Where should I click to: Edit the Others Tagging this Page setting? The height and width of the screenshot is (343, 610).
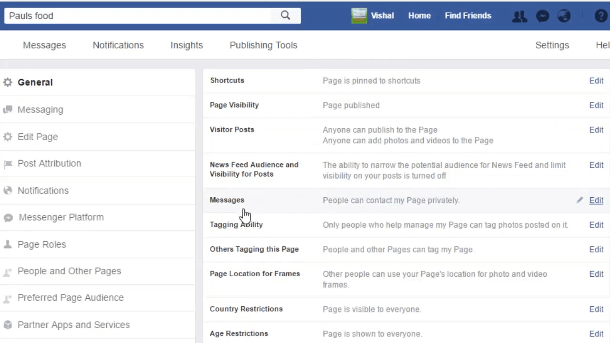pyautogui.click(x=596, y=249)
